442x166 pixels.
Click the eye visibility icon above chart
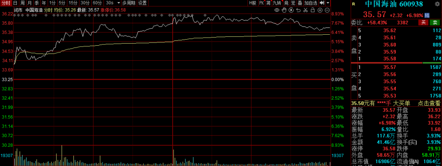(x=277, y=9)
